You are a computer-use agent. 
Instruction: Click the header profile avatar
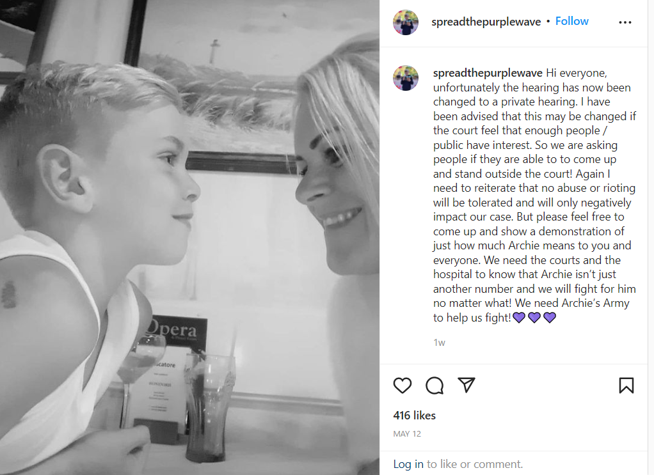406,22
